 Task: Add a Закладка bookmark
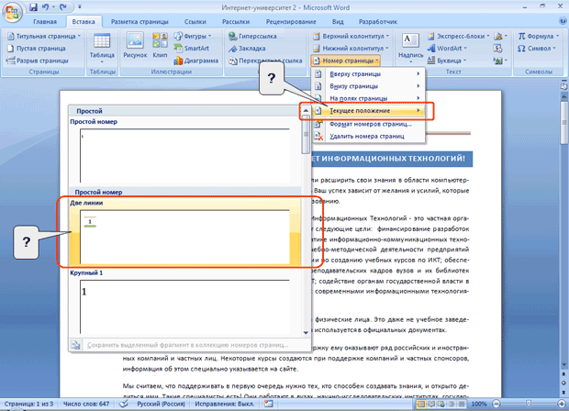247,49
